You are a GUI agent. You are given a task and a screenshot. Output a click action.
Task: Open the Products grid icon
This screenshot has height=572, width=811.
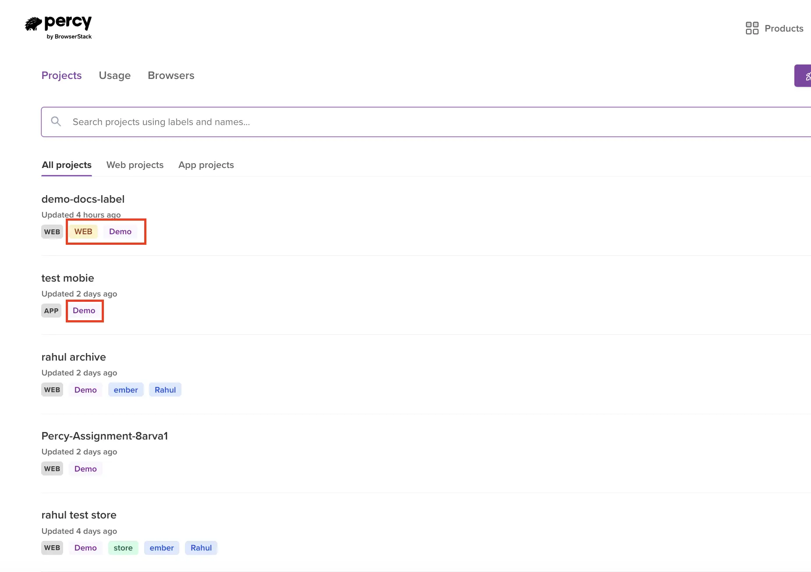click(752, 28)
